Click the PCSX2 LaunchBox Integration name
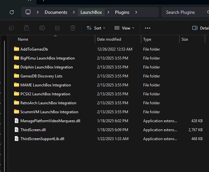Image resolution: width=209 pixels, height=172 pixels. tap(45, 94)
